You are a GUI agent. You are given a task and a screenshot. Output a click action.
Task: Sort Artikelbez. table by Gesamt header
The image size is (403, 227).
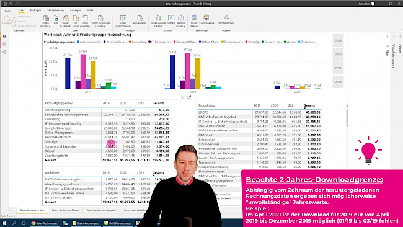(158, 173)
